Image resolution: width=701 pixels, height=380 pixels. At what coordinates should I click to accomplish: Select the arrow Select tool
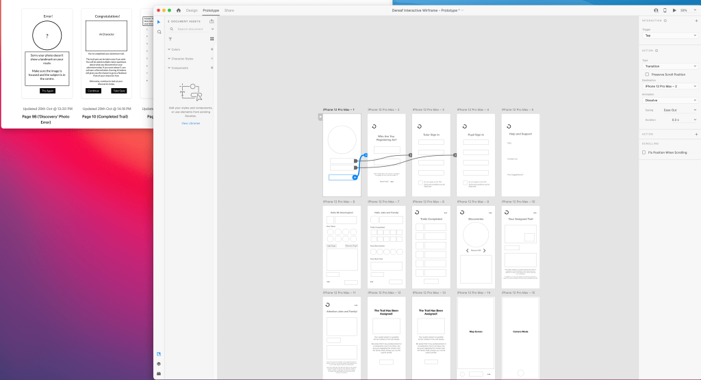(x=160, y=22)
